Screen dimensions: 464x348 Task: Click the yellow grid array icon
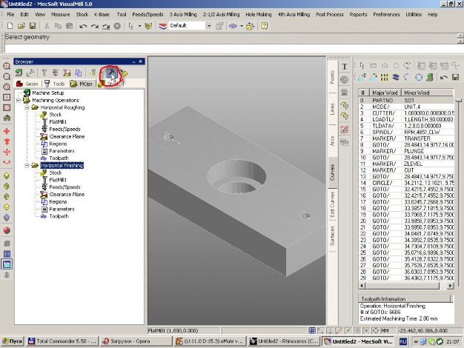[x=384, y=77]
